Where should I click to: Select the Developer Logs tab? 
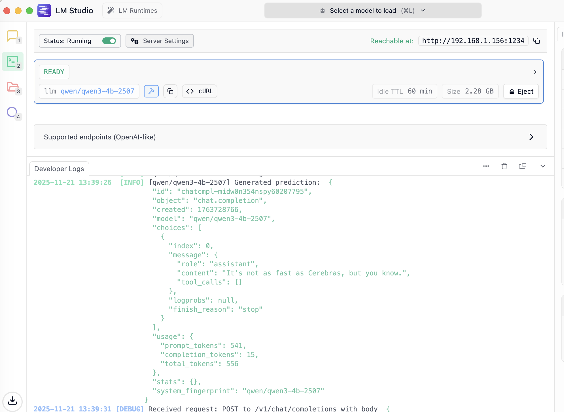[59, 169]
